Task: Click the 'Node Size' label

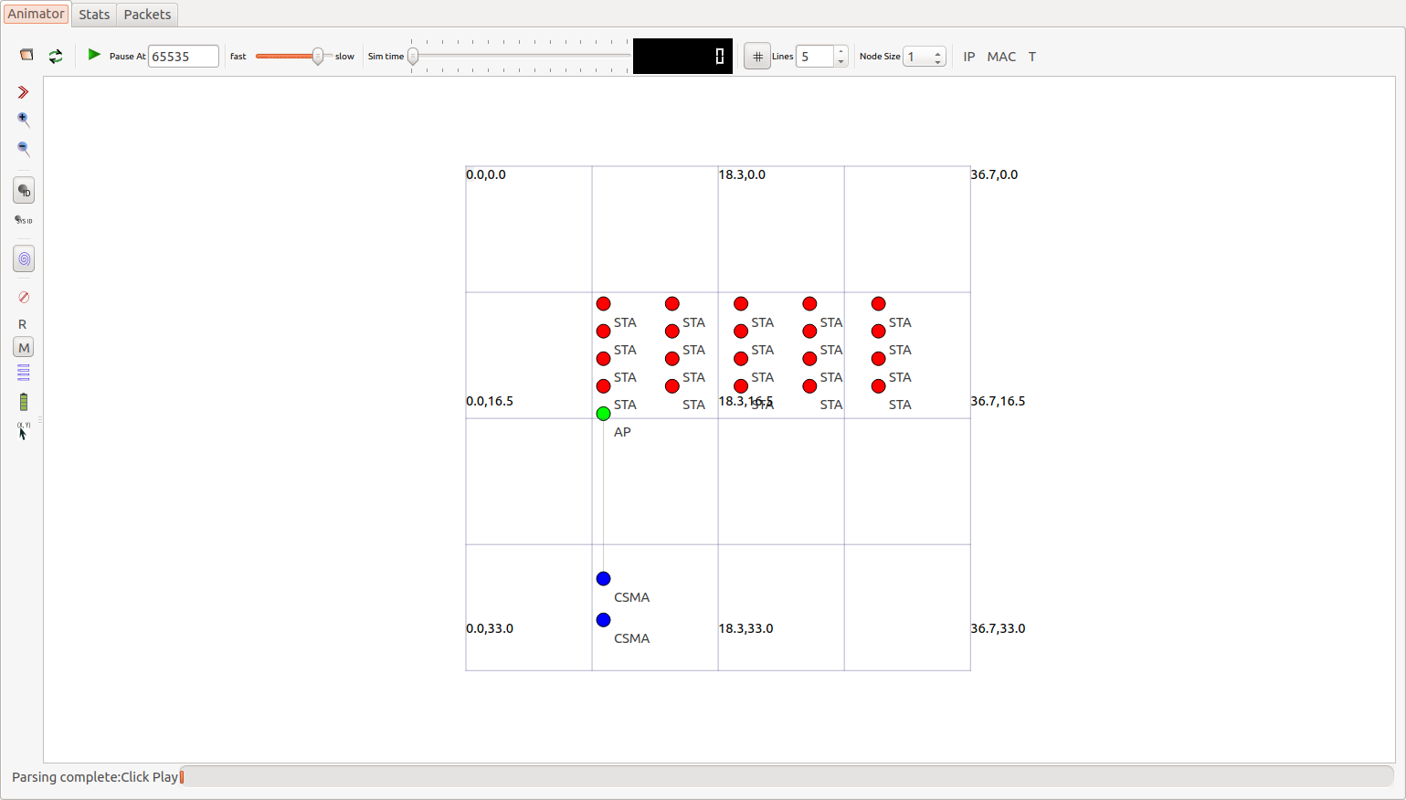Action: (x=880, y=57)
